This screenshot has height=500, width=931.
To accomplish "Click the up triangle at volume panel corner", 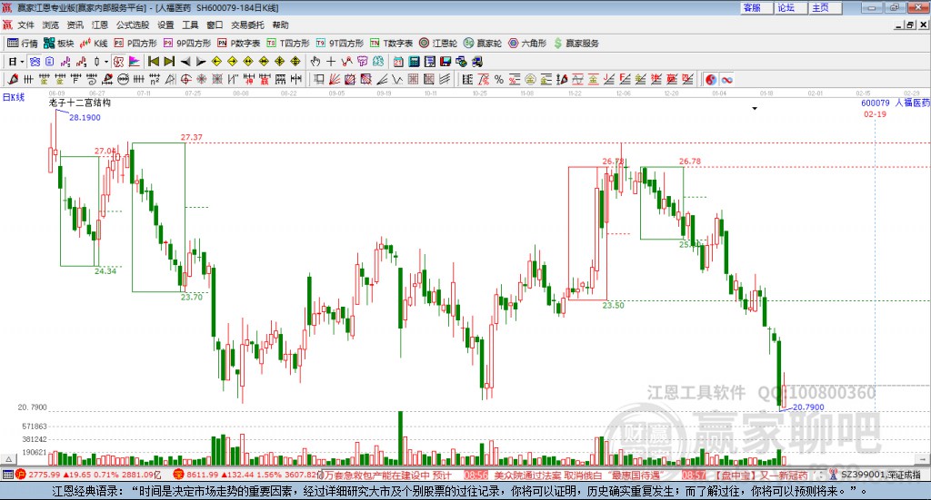I will coord(8,459).
